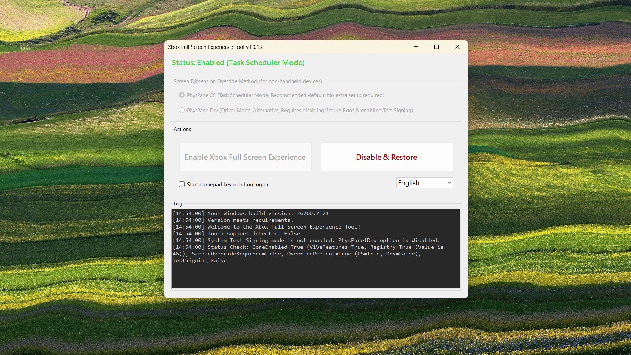This screenshot has width=631, height=355.
Task: Click the log line about System Test Signing mode
Action: click(306, 240)
